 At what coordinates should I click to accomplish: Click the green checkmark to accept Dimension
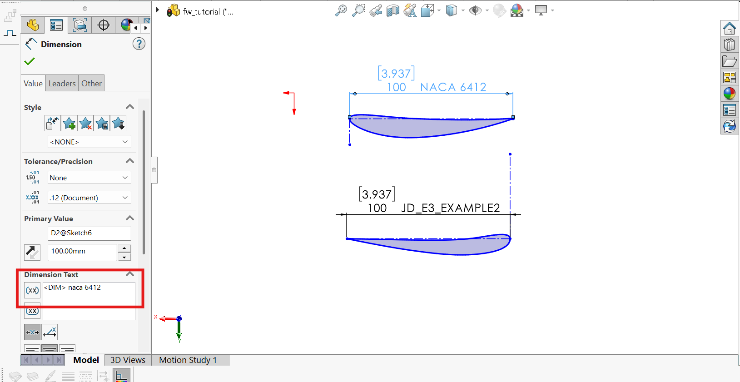tap(30, 61)
